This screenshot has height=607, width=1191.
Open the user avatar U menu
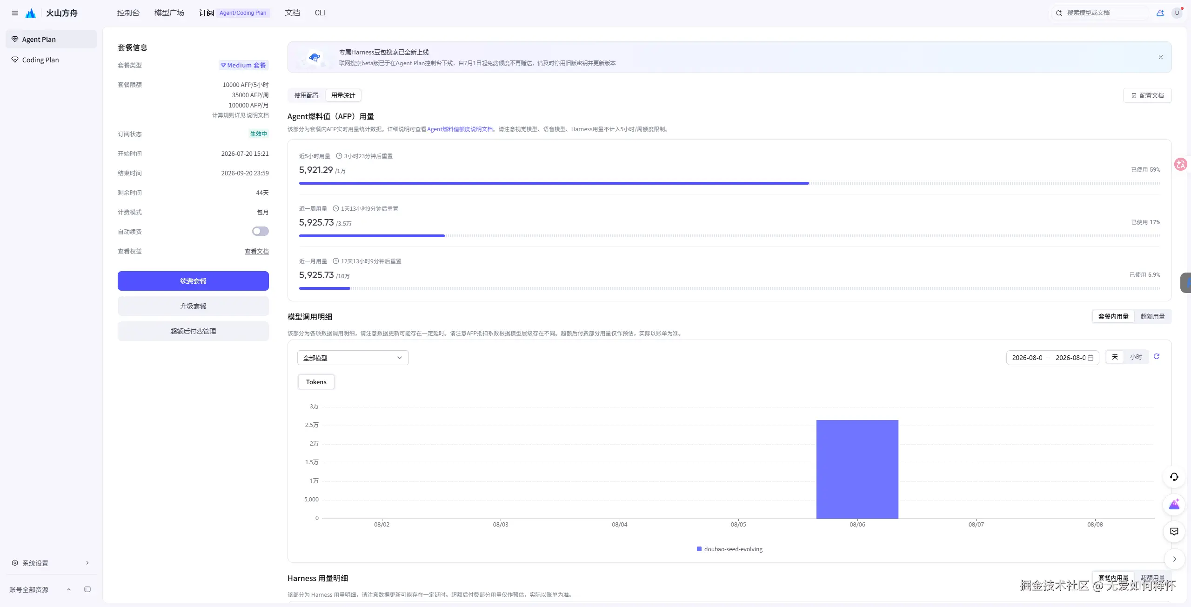[x=1177, y=13]
